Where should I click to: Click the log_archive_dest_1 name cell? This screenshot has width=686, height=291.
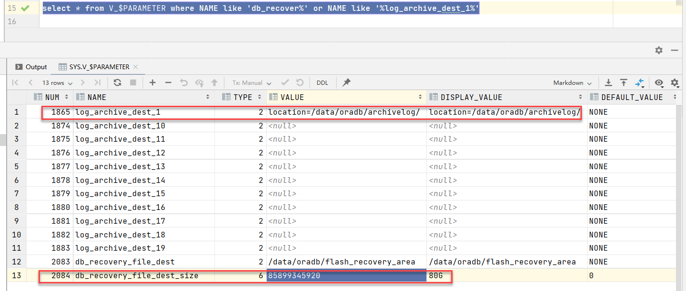coord(144,112)
